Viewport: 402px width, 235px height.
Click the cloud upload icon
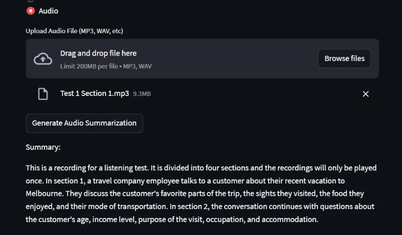click(x=43, y=59)
